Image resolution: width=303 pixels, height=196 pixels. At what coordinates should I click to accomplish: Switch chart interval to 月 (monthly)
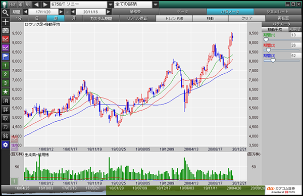click(x=74, y=18)
